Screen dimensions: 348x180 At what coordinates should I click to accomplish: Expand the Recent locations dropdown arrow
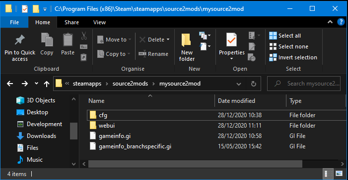(x=36, y=84)
